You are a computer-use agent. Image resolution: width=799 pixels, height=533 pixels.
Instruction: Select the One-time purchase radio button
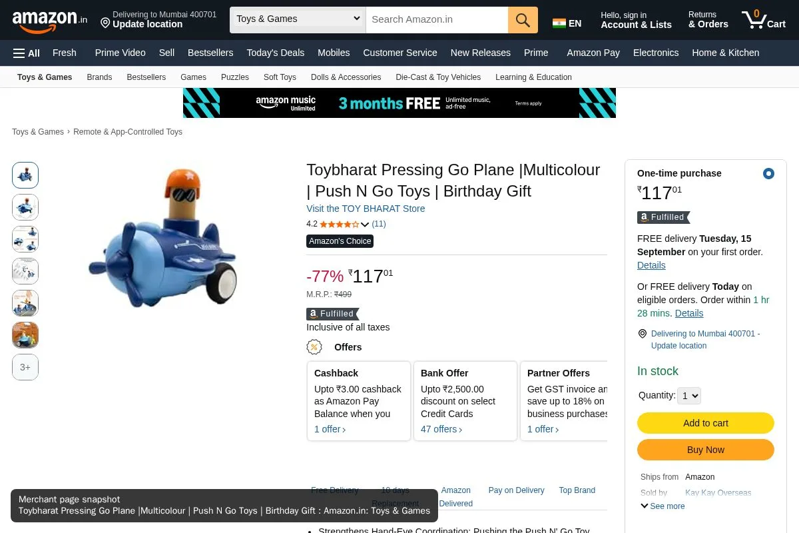tap(768, 174)
